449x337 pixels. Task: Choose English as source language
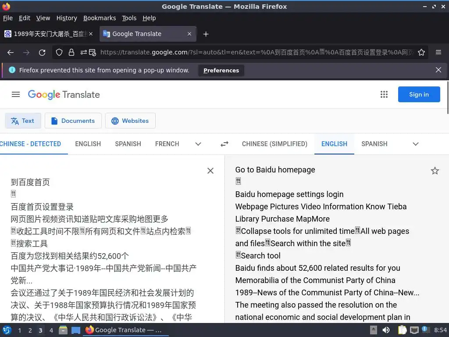point(88,144)
